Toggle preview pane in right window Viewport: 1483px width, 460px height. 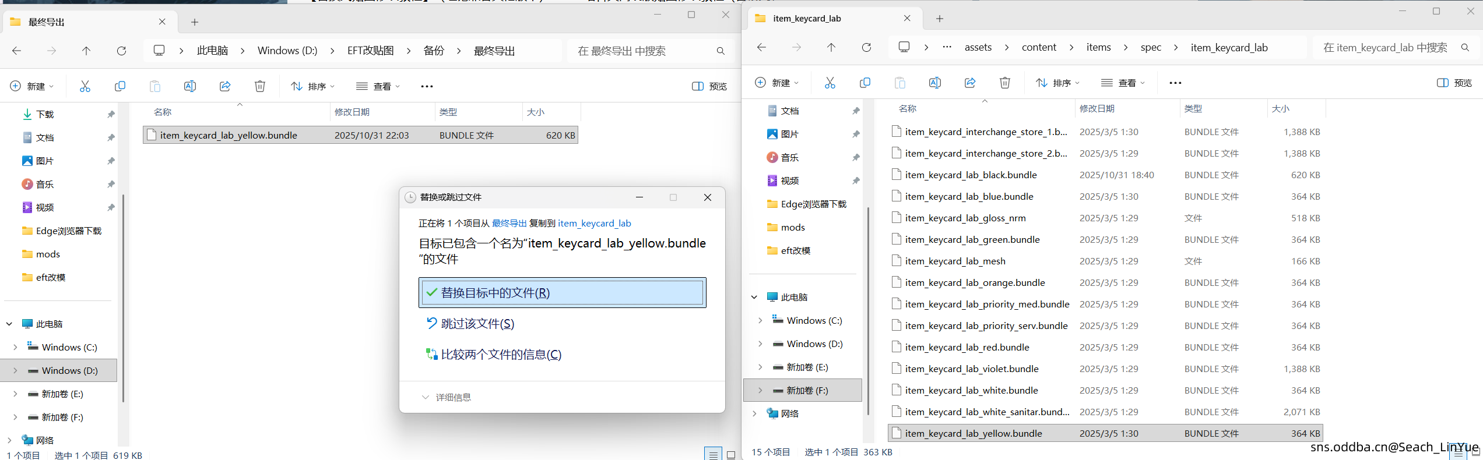tap(1454, 83)
